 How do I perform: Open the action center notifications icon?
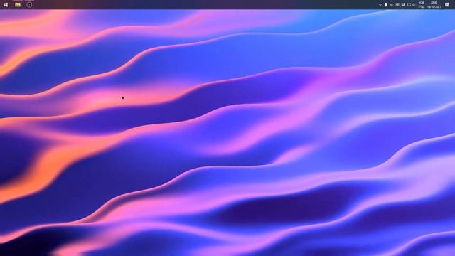(x=447, y=5)
